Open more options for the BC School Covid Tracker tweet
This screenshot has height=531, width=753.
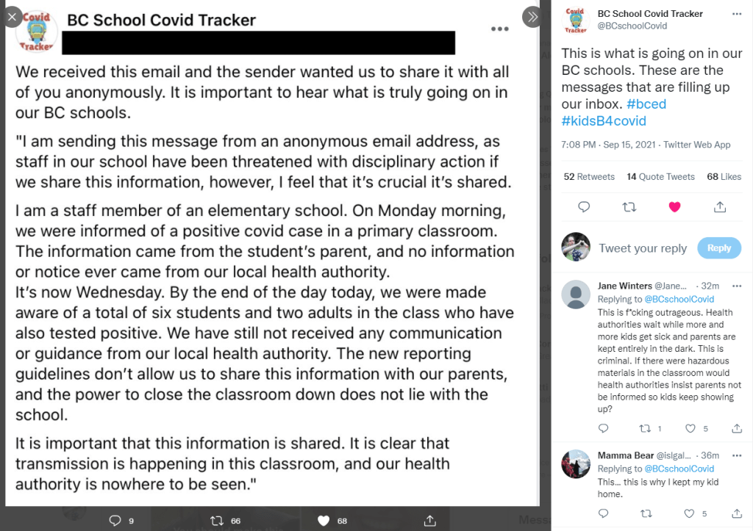tap(737, 14)
